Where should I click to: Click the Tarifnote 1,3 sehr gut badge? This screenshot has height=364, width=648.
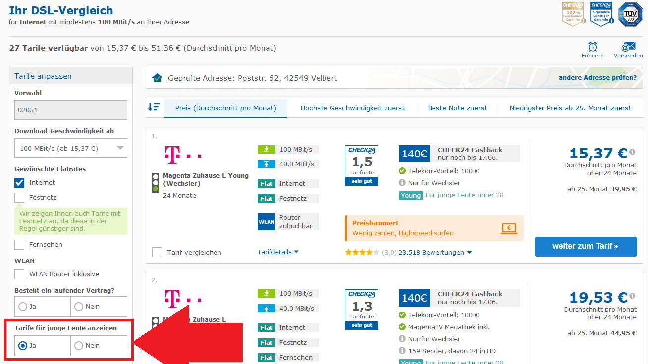coord(362,310)
